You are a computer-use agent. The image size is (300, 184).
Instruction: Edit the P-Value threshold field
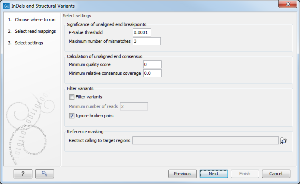(x=142, y=32)
